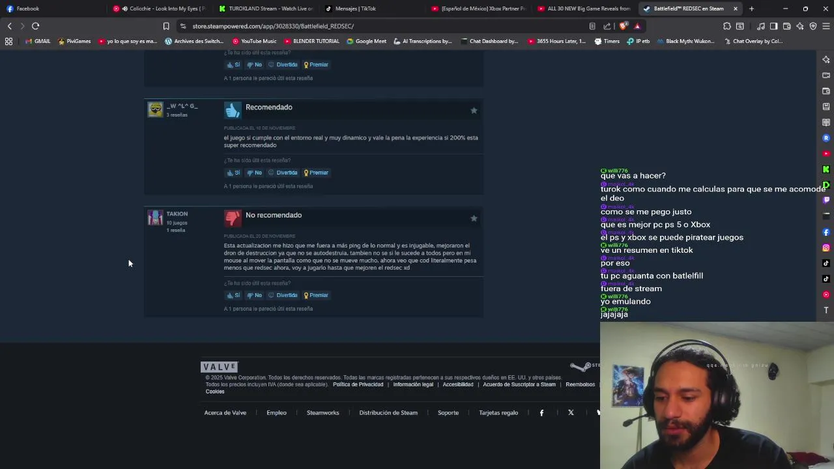Open the apps grid in bookmarks bar
The image size is (834, 469).
[8, 41]
